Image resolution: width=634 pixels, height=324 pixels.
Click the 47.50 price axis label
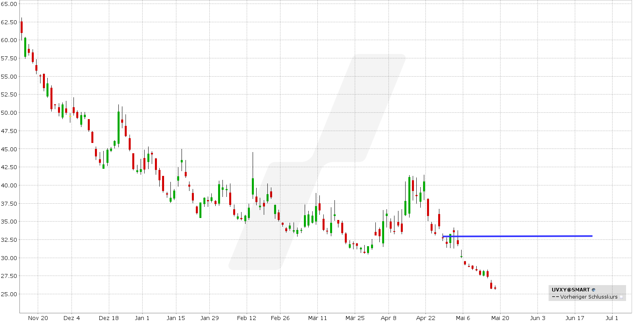coord(9,131)
